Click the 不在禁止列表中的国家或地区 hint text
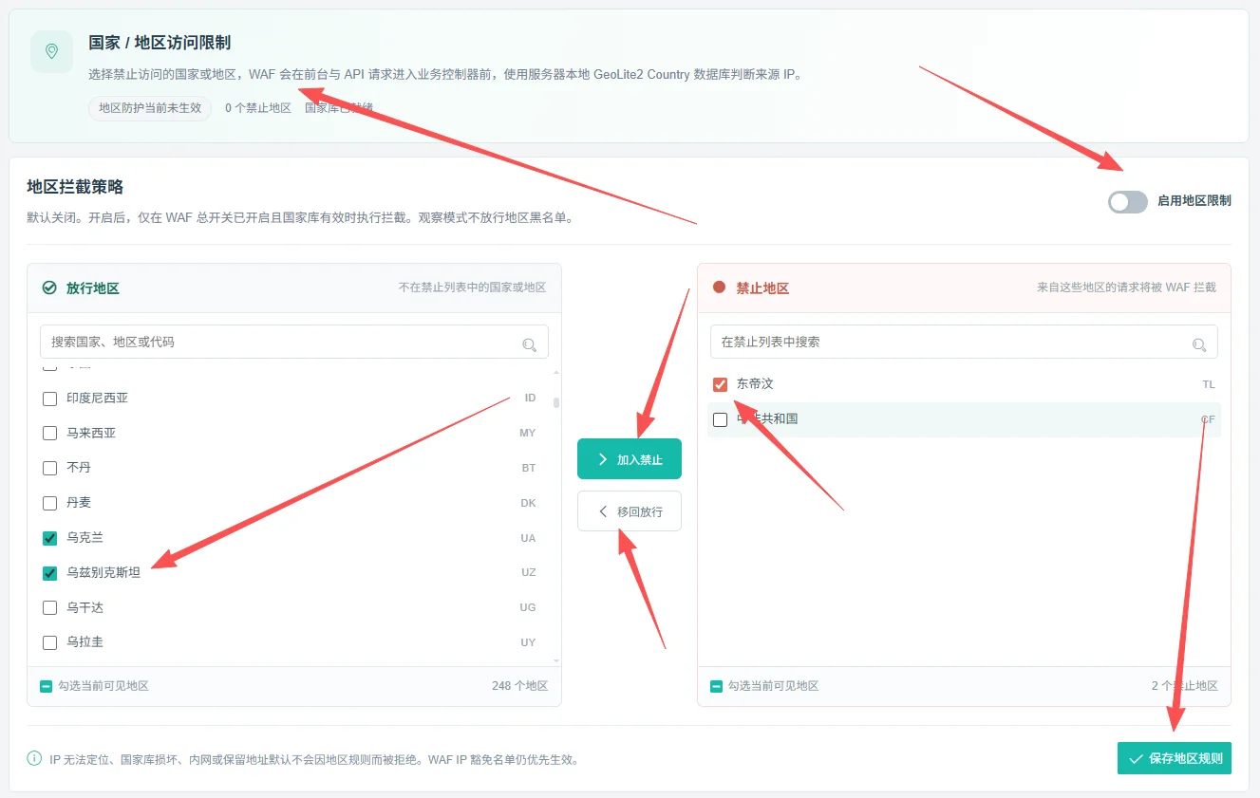The image size is (1260, 798). tap(473, 288)
